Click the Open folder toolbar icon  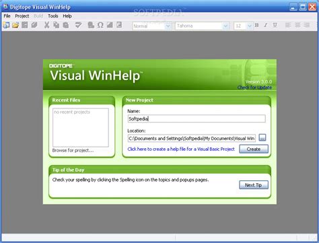click(x=15, y=25)
